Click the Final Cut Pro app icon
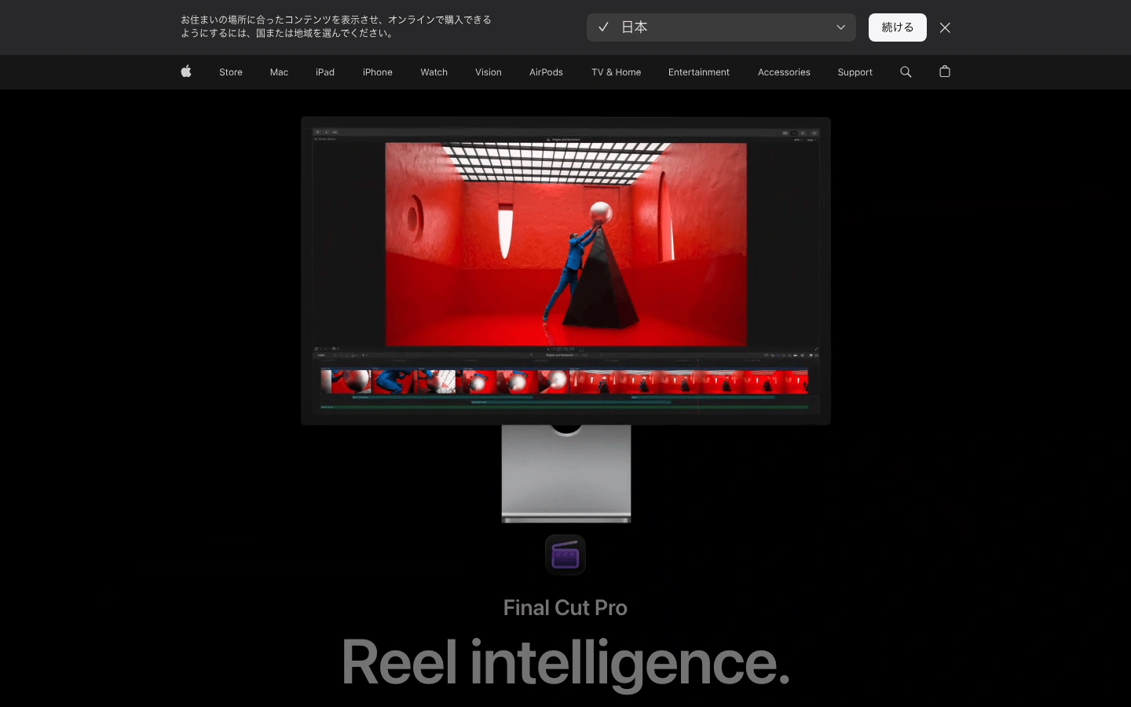 565,555
